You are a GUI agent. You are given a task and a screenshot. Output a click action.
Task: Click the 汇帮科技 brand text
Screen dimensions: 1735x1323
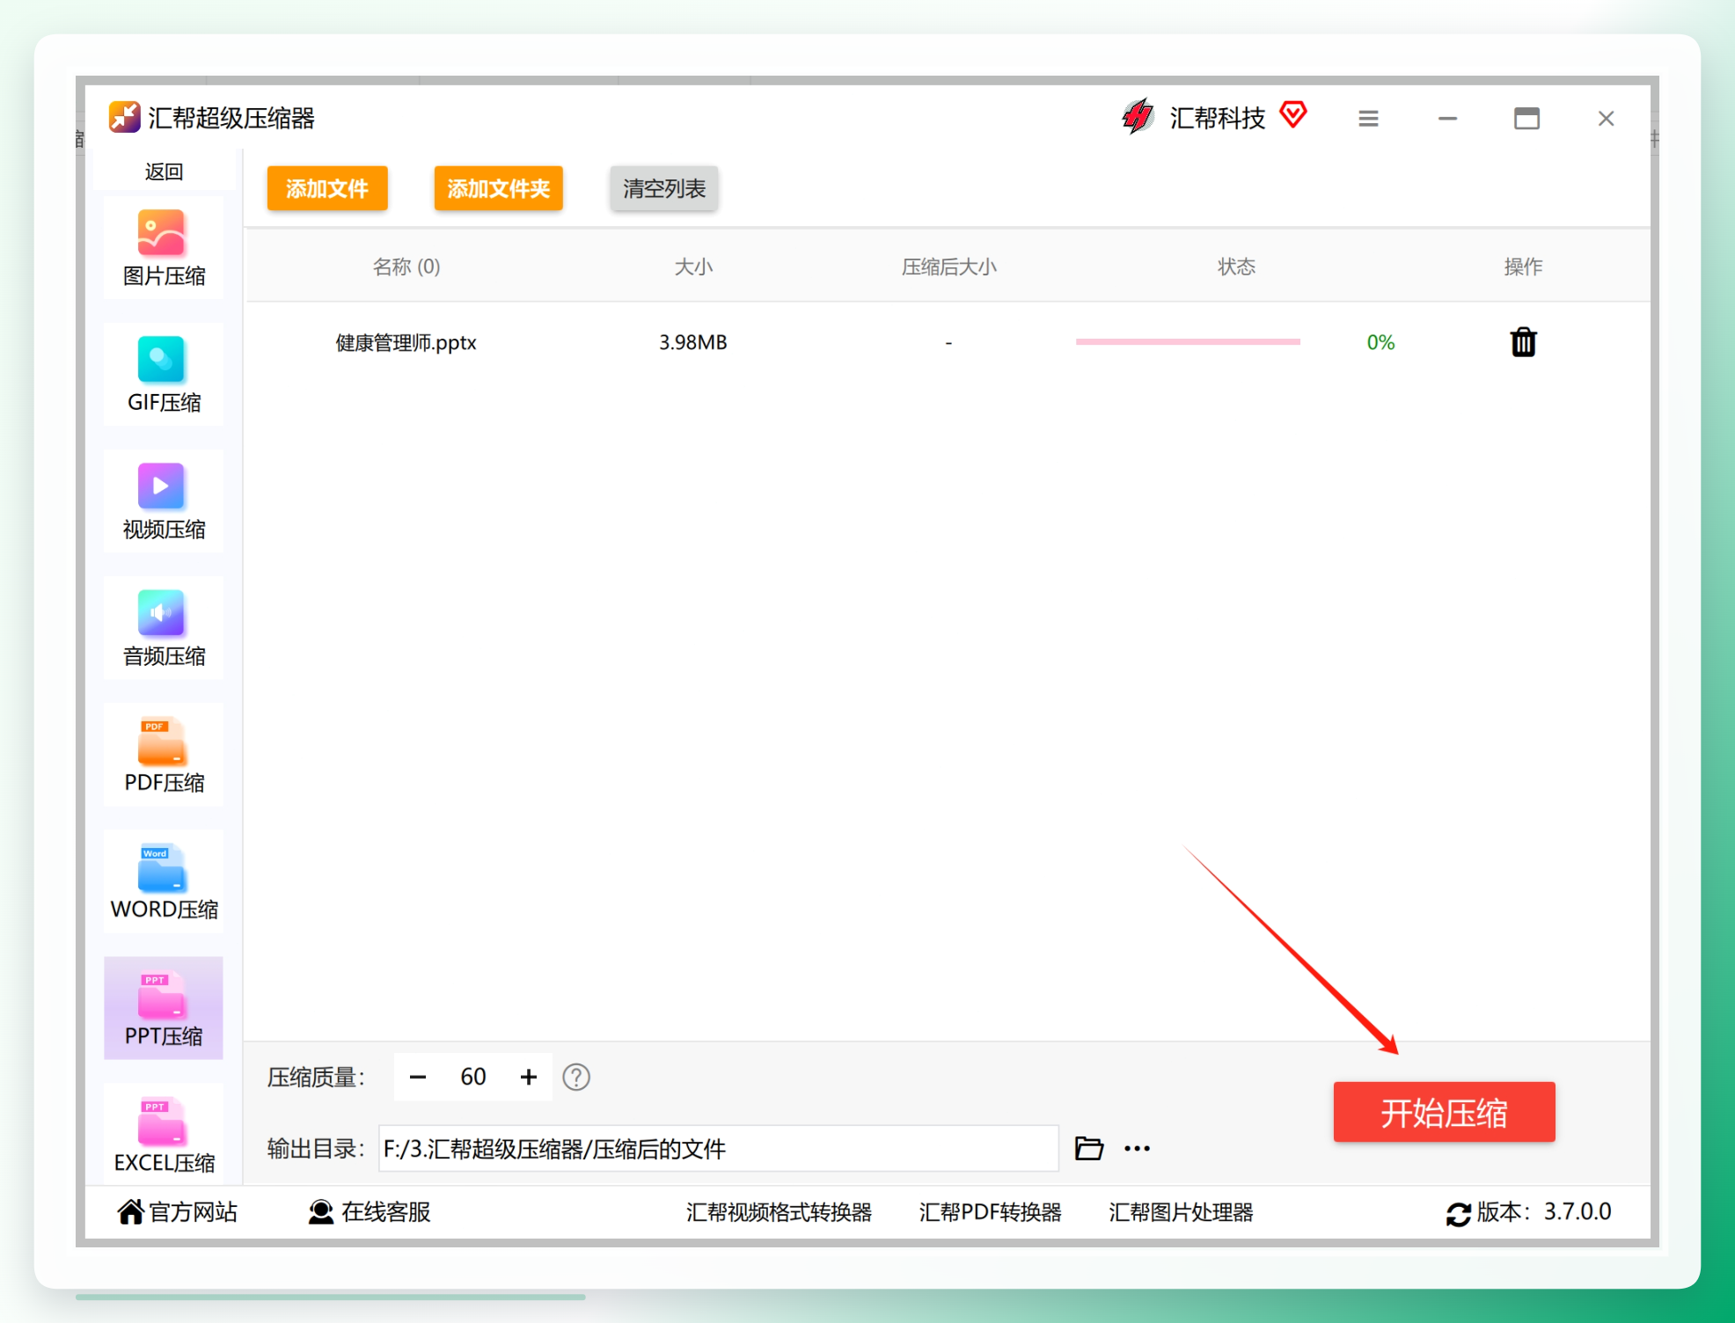(x=1217, y=118)
